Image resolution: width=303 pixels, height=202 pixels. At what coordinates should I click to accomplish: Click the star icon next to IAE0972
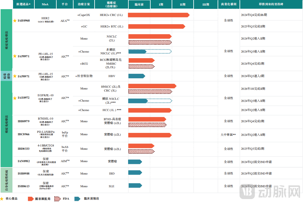click(x=15, y=98)
